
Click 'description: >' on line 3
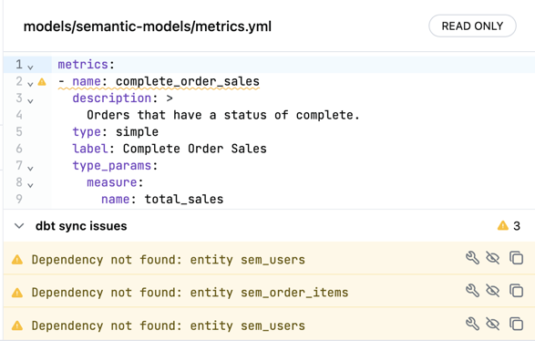coord(122,98)
